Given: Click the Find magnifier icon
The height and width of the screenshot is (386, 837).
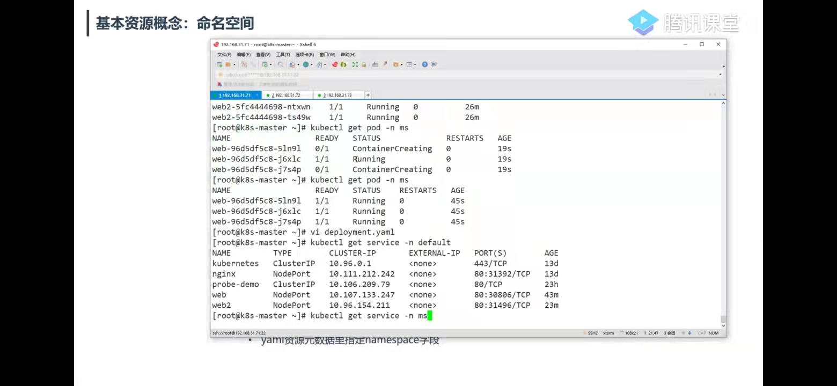Looking at the screenshot, I should click(x=281, y=64).
